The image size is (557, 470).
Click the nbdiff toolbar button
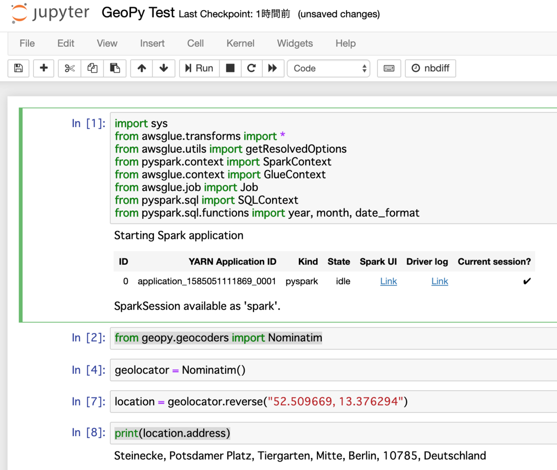pos(430,68)
